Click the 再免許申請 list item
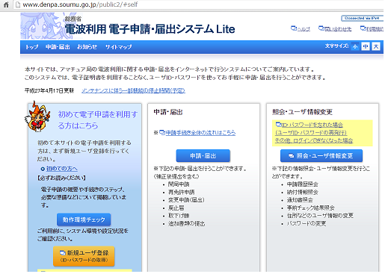This screenshot has height=277, width=391. click(x=181, y=193)
